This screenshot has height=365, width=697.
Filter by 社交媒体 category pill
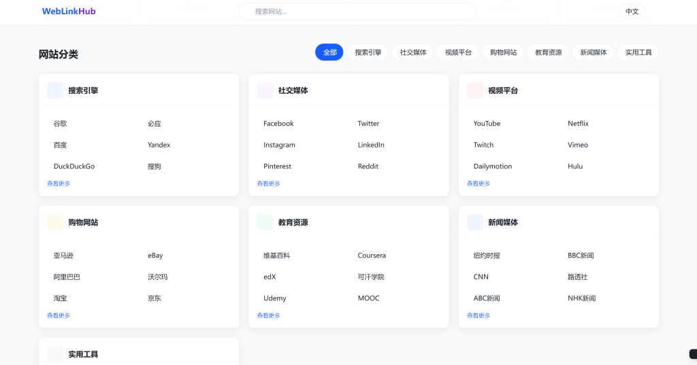pos(413,52)
